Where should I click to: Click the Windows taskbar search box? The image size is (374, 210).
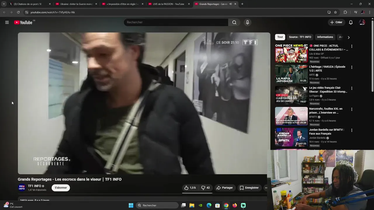click(x=157, y=205)
